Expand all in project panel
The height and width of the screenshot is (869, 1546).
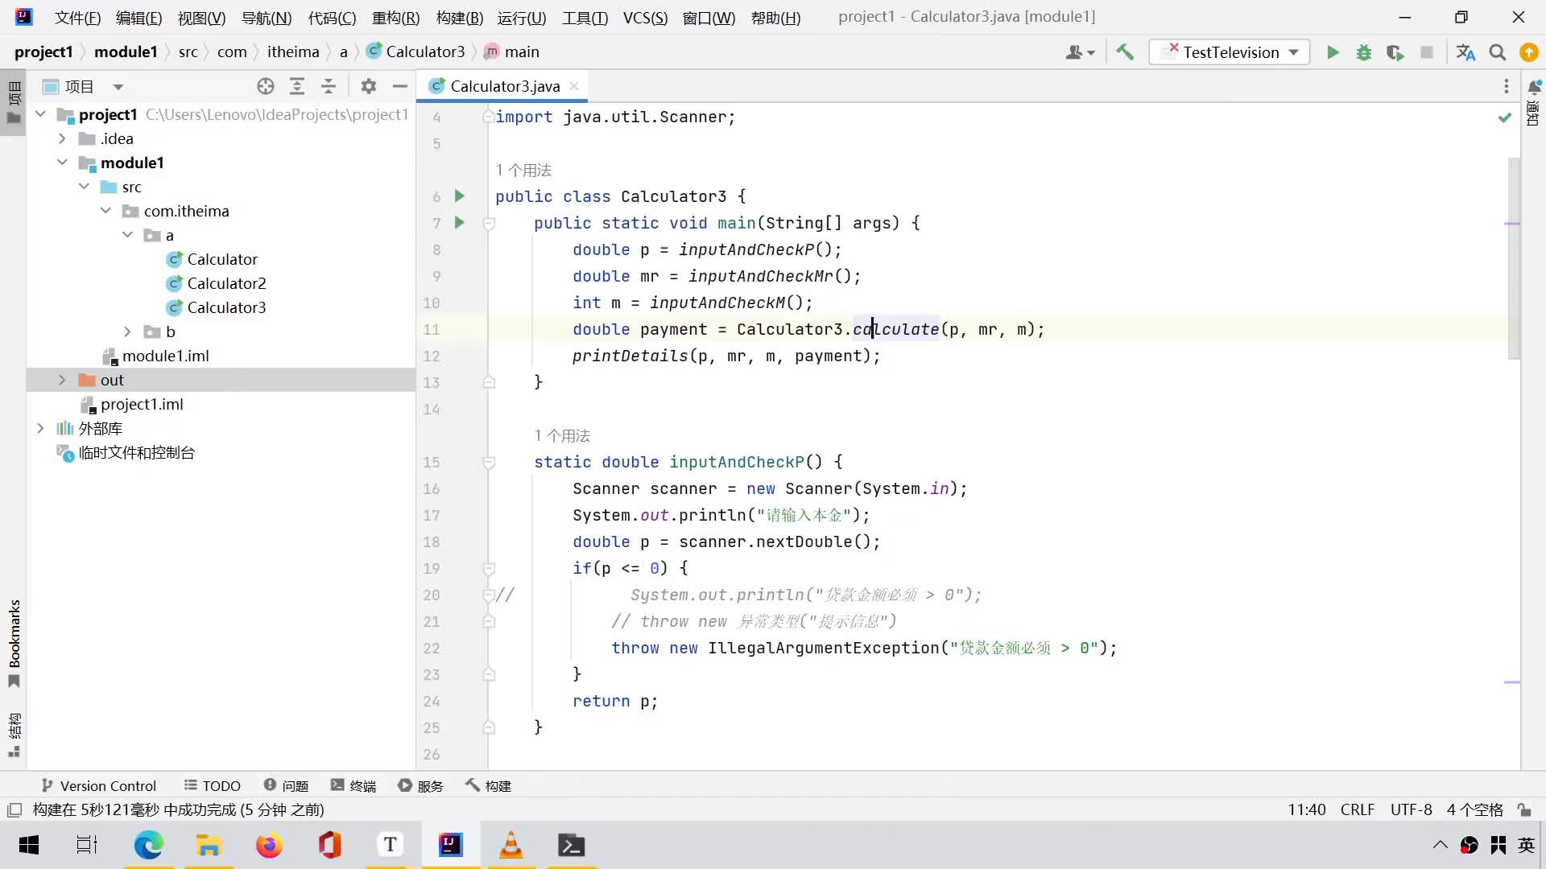click(297, 86)
